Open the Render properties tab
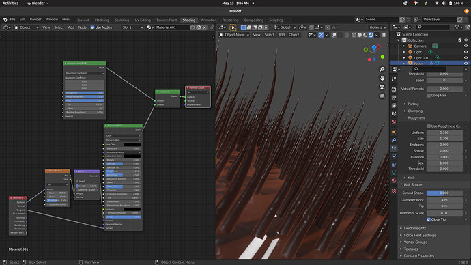The width and height of the screenshot is (471, 265). tap(394, 89)
